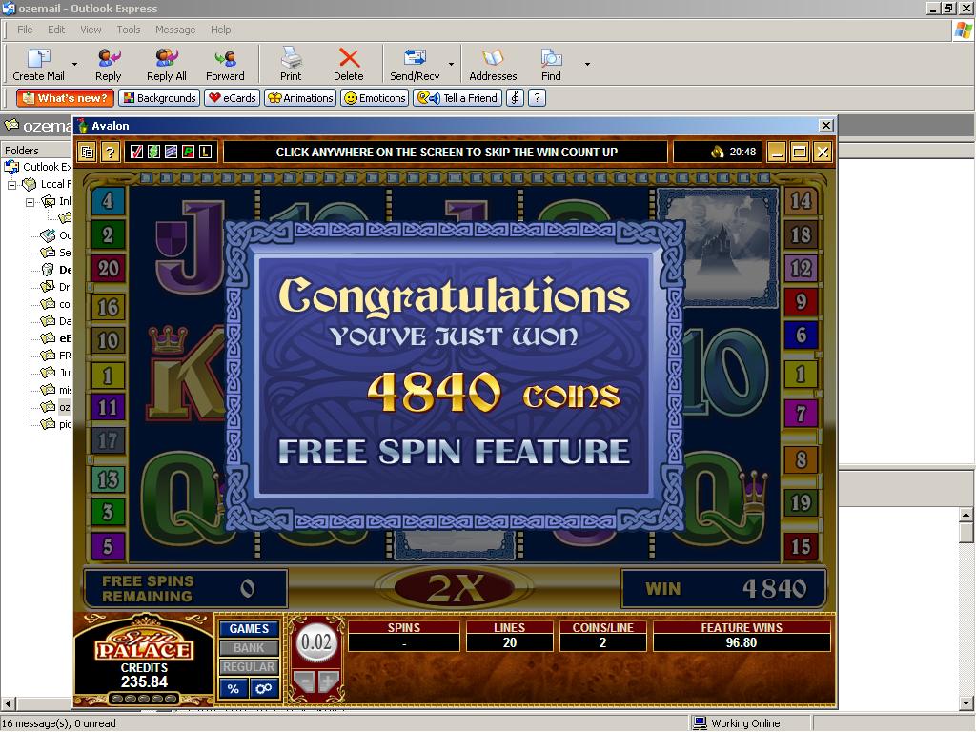The image size is (976, 732).
Task: Collapse the Local Folders tree node
Action: pyautogui.click(x=13, y=184)
